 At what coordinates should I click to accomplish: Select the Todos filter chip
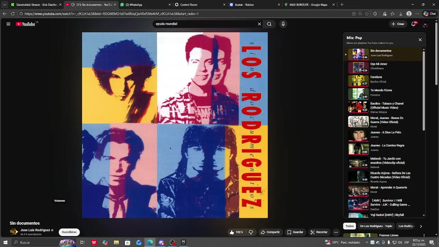[349, 226]
